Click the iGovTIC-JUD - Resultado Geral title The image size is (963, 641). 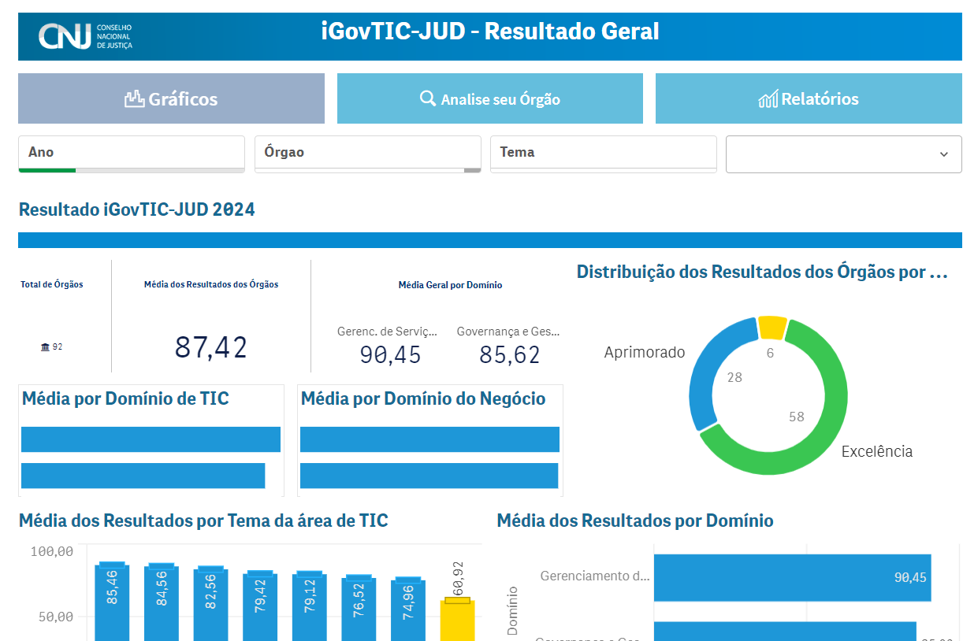[x=490, y=31]
